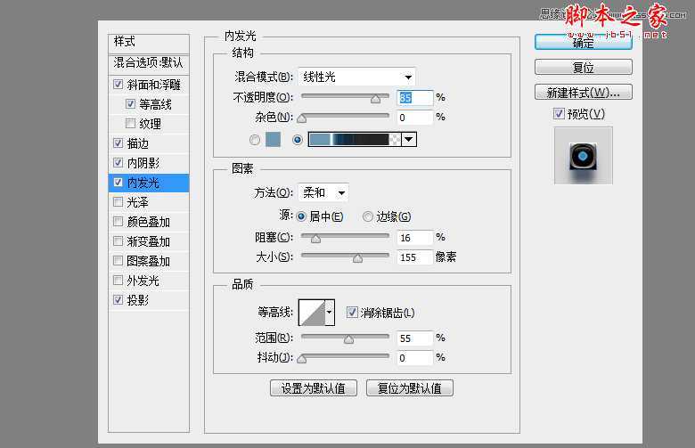Expand the 方法 technique dropdown
The image size is (695, 448).
click(x=324, y=192)
